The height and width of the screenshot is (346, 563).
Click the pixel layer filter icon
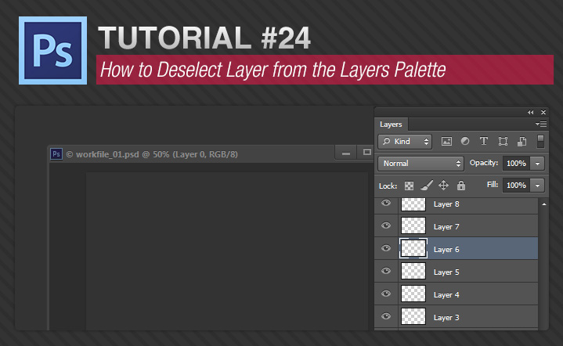(447, 142)
